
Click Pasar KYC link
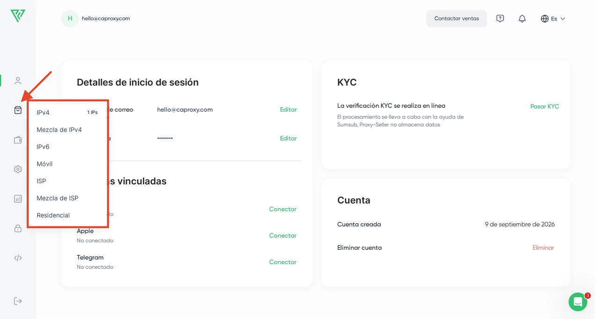pyautogui.click(x=545, y=106)
